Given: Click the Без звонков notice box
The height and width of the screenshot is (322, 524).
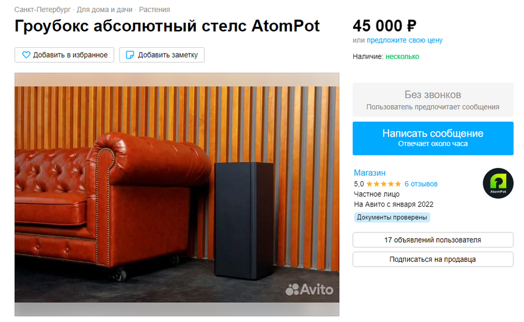Looking at the screenshot, I should (433, 100).
